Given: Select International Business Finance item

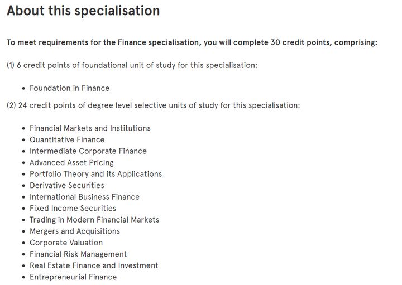Looking at the screenshot, I should tap(85, 197).
